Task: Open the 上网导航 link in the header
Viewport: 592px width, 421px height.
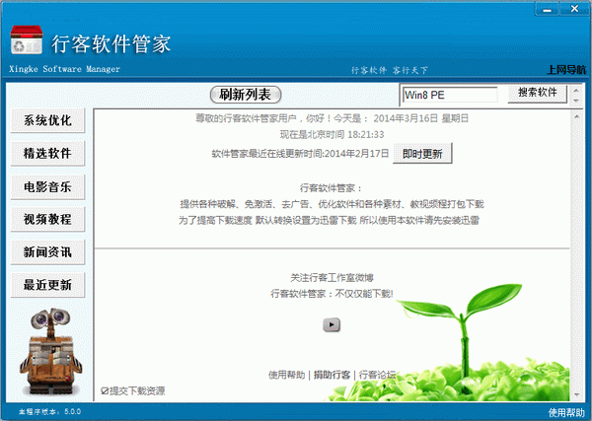Action: pos(566,69)
